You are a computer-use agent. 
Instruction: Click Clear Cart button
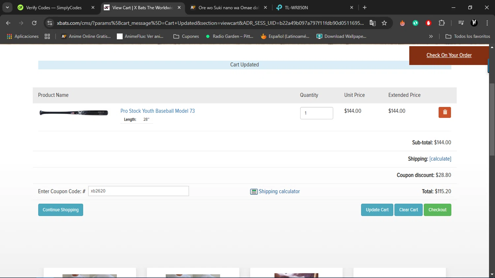click(409, 210)
